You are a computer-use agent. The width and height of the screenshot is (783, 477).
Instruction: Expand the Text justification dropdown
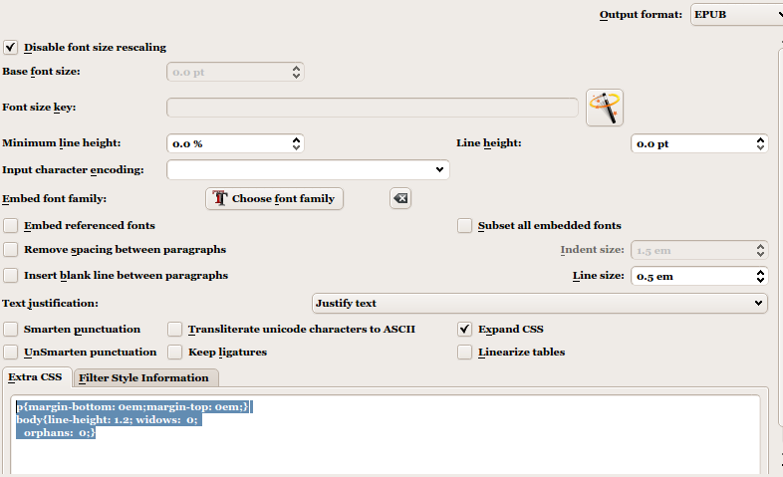(539, 303)
